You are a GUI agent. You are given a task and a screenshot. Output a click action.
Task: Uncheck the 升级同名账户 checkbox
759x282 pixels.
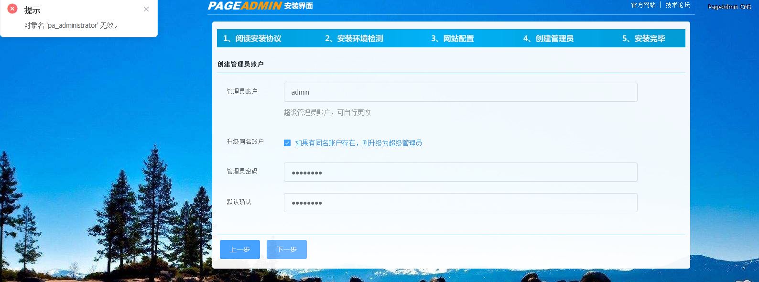click(x=287, y=143)
